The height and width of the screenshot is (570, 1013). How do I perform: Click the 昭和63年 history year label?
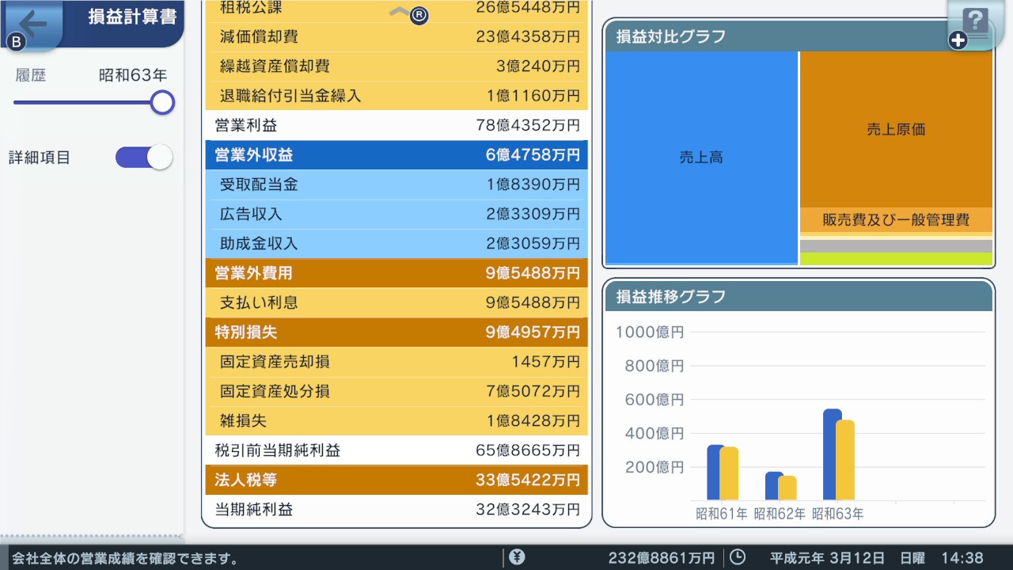coord(133,75)
